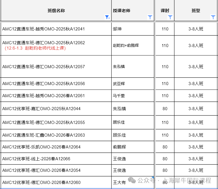The width and height of the screenshot is (218, 189).
Task: Open the 课时 column filter icon
Action: pos(170,17)
